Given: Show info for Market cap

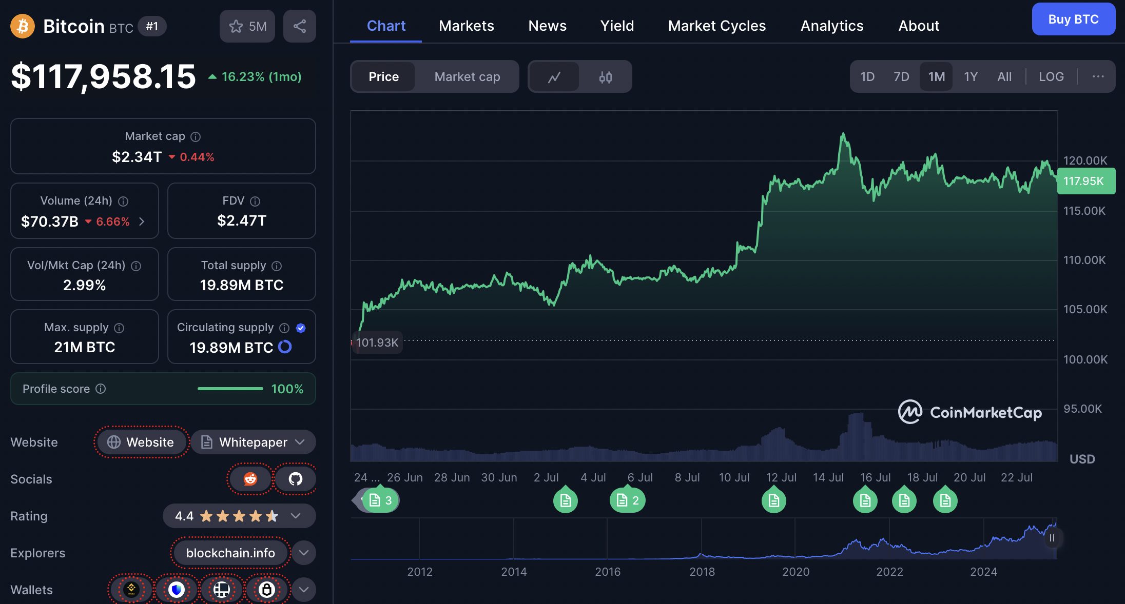Looking at the screenshot, I should click(x=196, y=136).
